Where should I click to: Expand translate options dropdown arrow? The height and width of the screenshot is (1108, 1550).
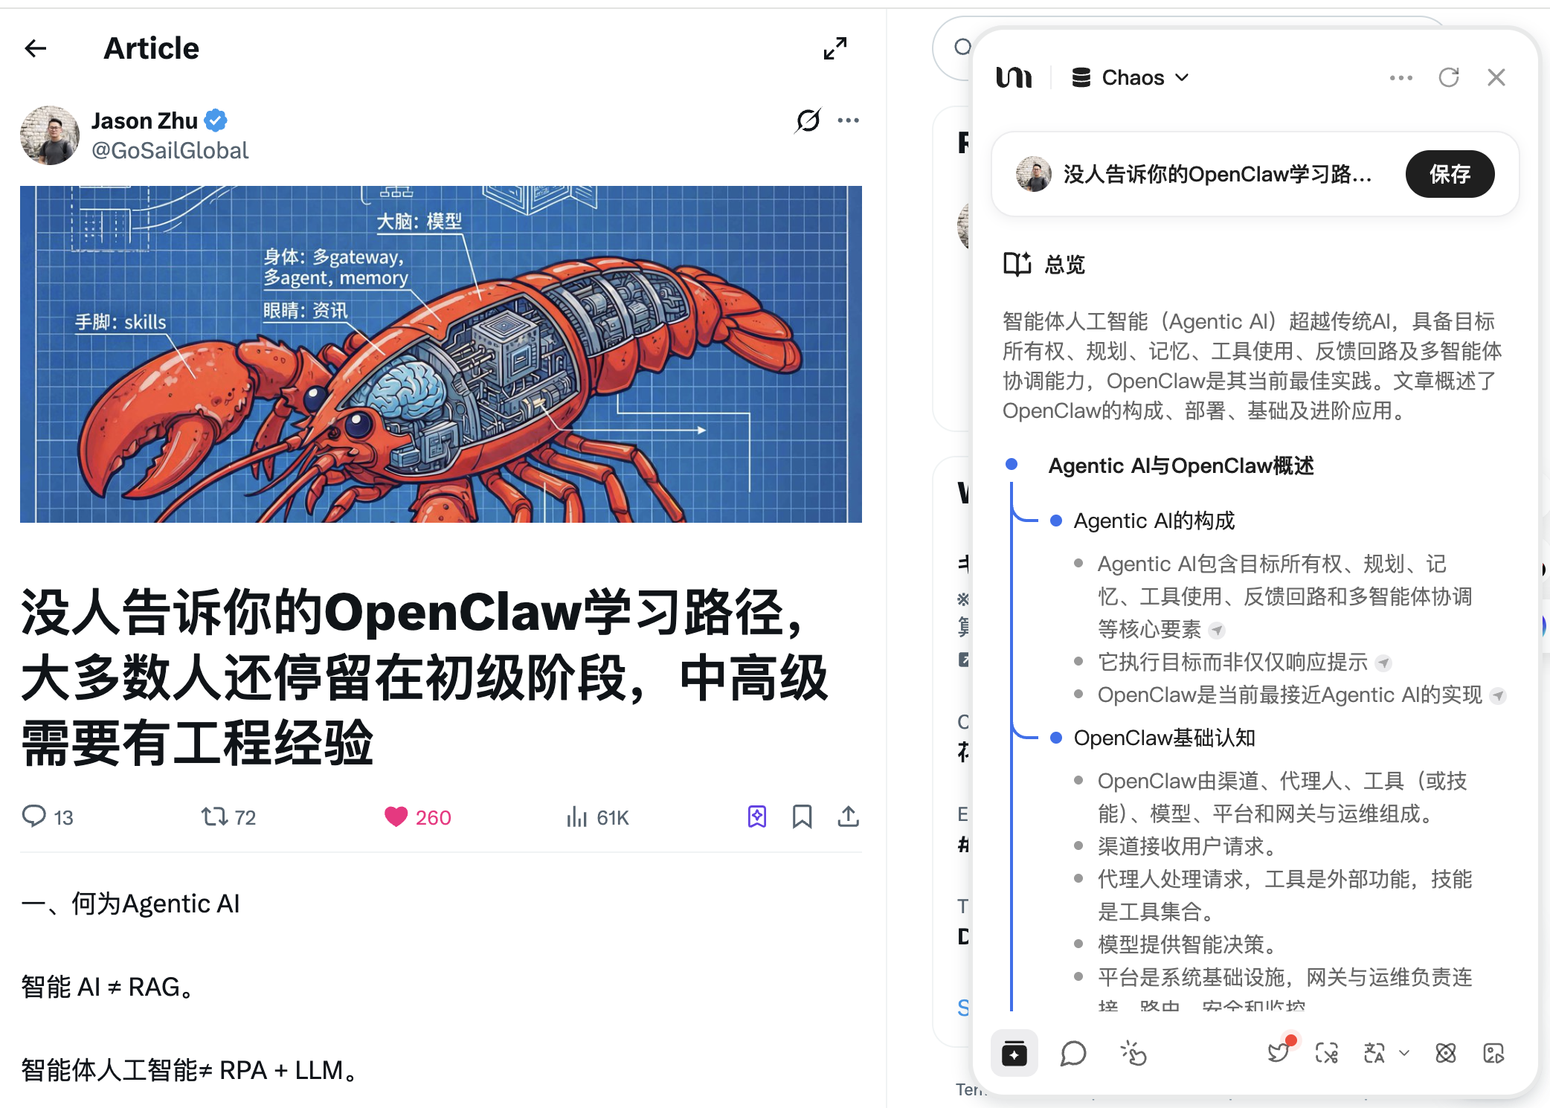pyautogui.click(x=1404, y=1053)
